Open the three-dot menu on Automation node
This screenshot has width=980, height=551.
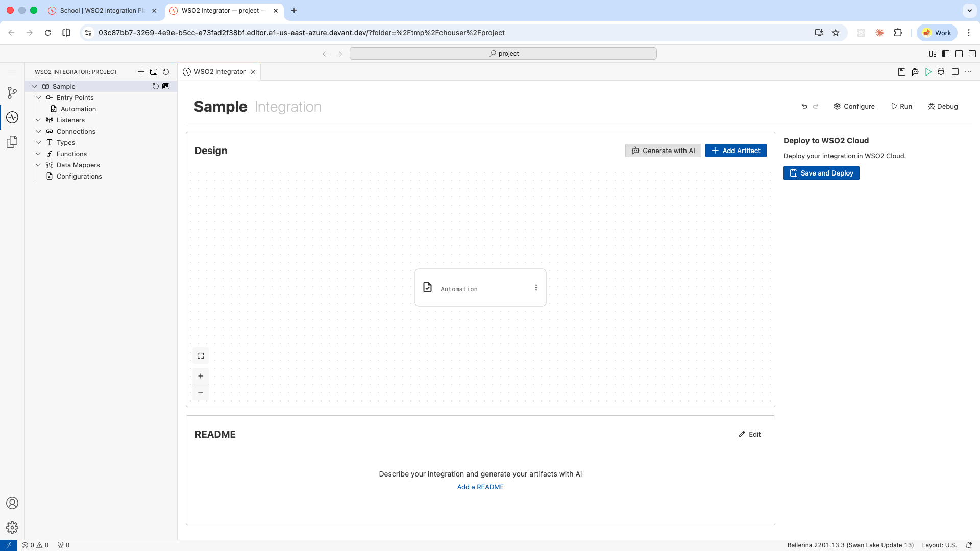536,288
